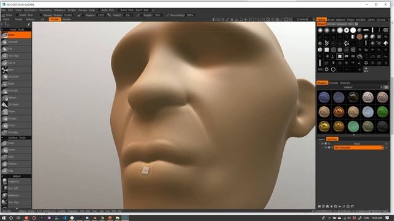Viewport: 394px width, 221px height.
Task: Switch to the Paint room tab
Action: click(6, 19)
